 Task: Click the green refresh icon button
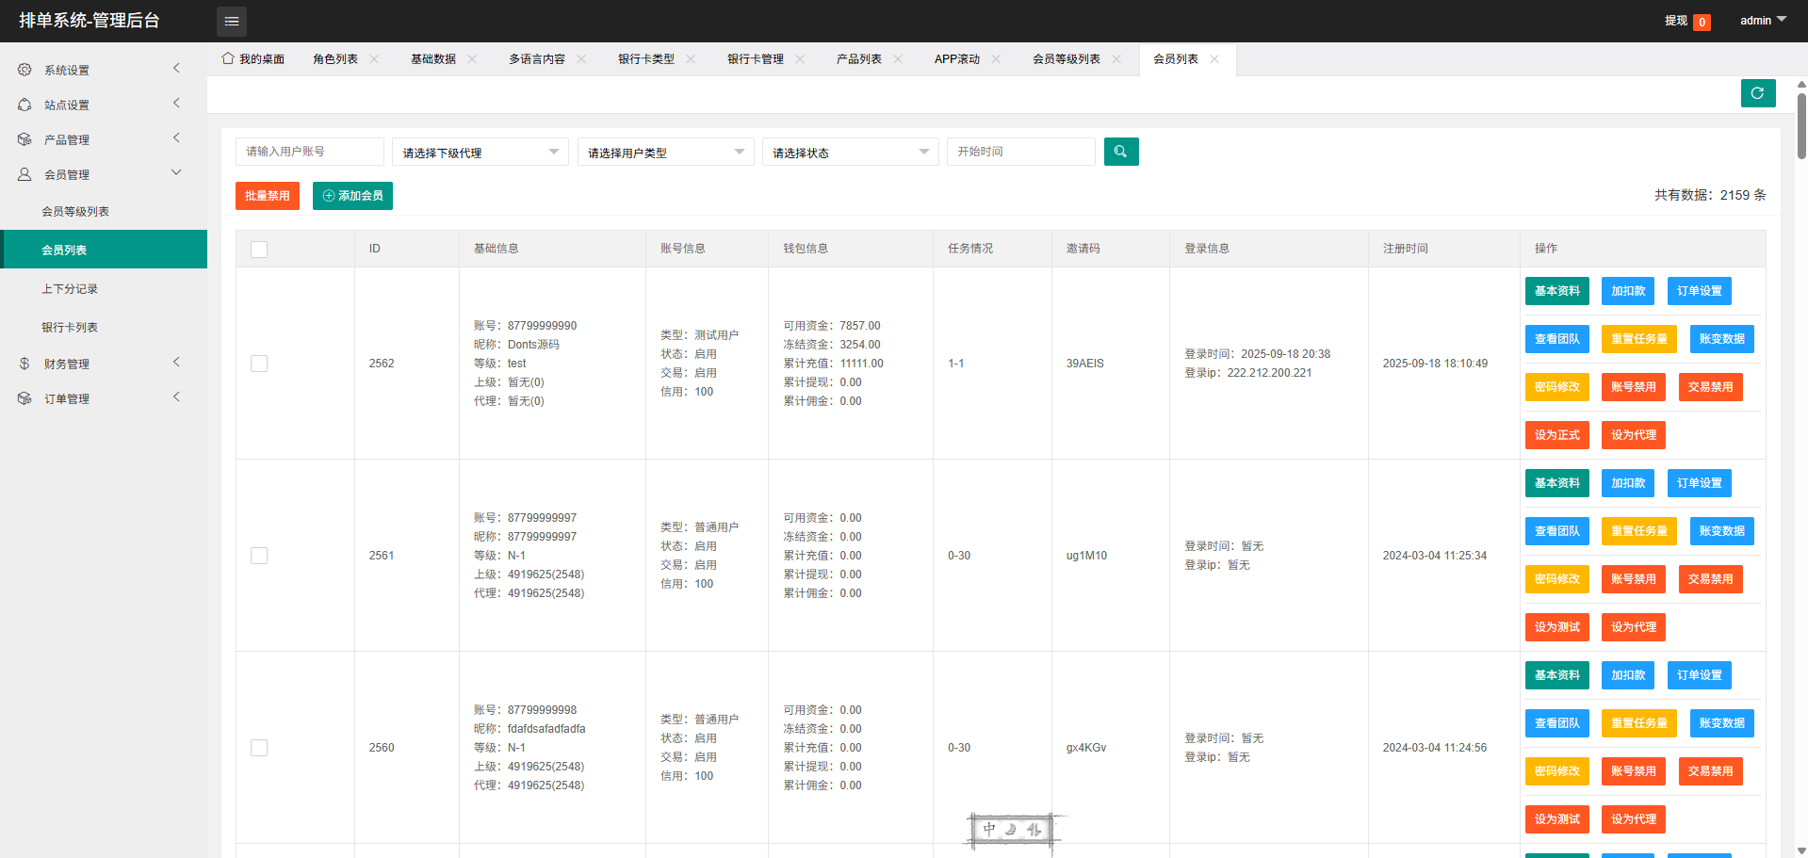pyautogui.click(x=1757, y=93)
